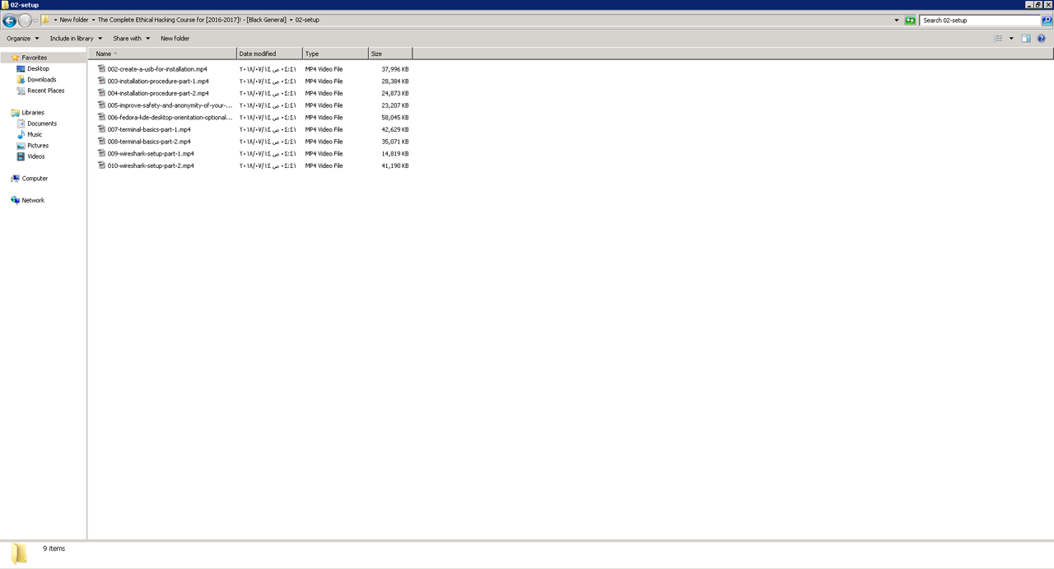Click the Search 02-setup input field
1054x569 pixels.
978,21
